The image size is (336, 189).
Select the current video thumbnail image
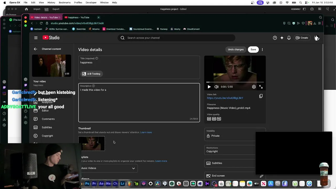pos(92,143)
